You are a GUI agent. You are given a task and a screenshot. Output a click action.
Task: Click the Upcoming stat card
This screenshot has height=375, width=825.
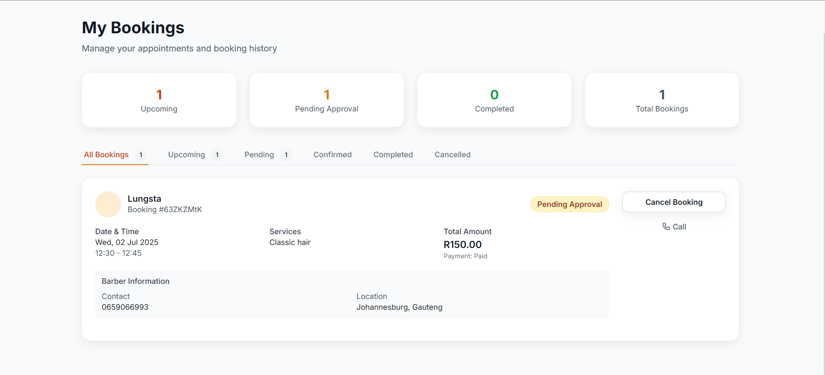[159, 100]
